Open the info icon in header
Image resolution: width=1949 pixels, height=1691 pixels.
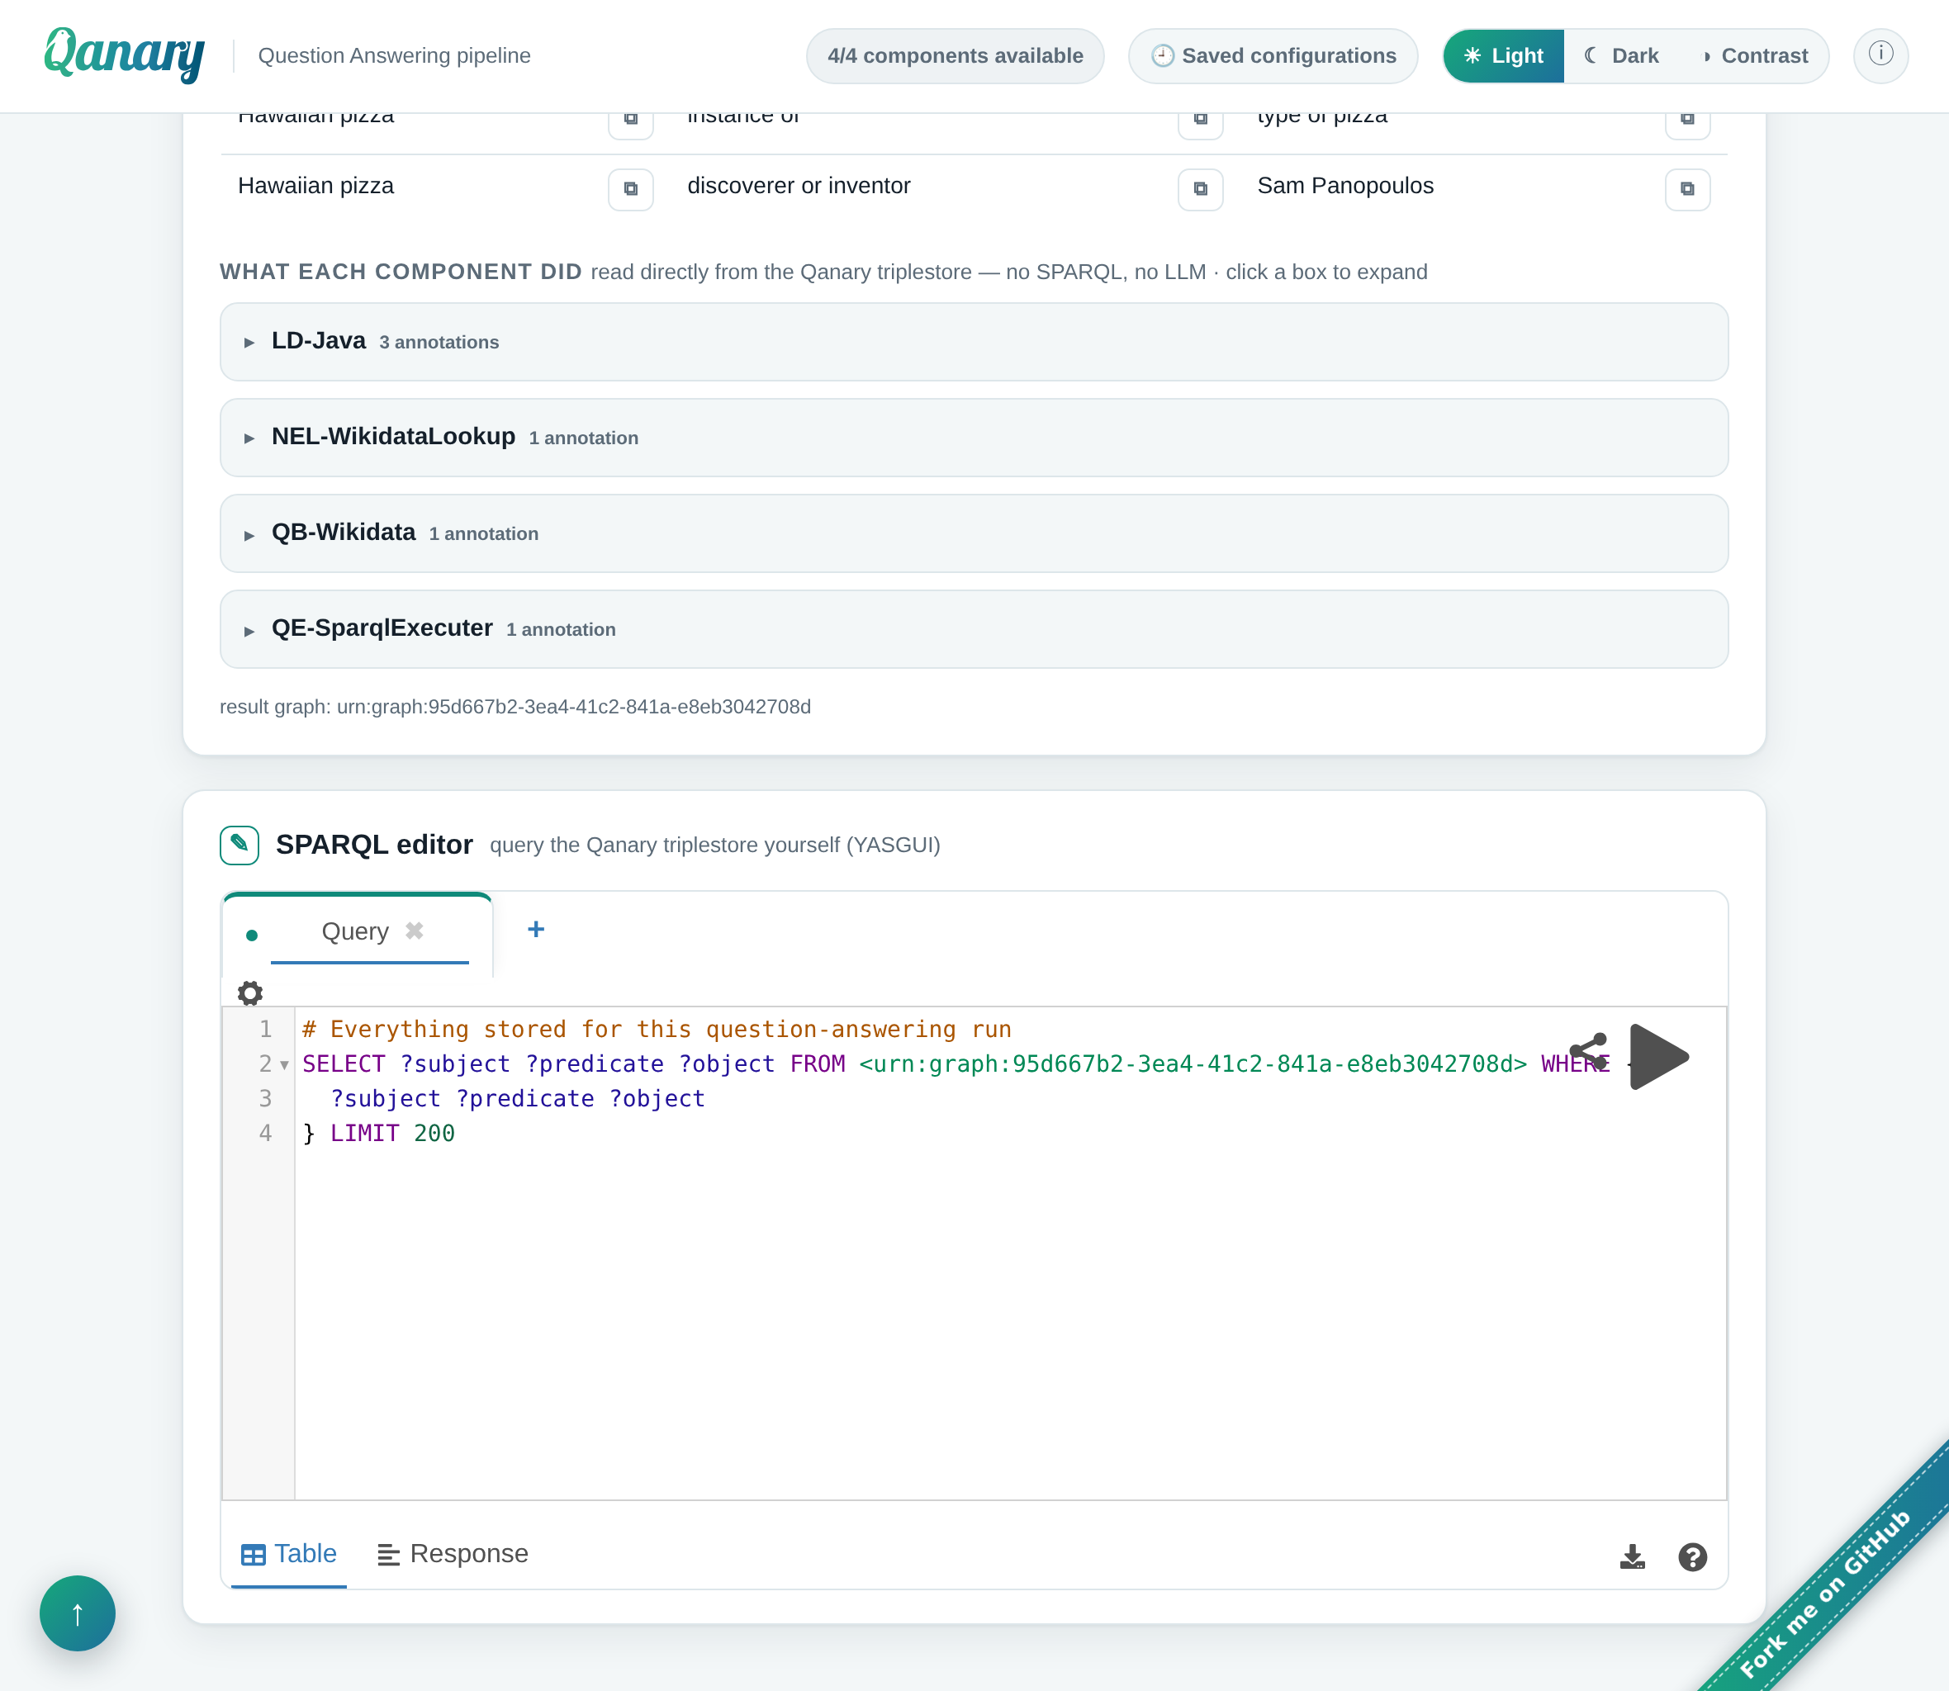point(1880,54)
